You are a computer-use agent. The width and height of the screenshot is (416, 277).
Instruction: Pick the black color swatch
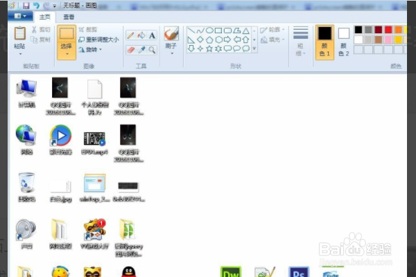click(x=358, y=30)
